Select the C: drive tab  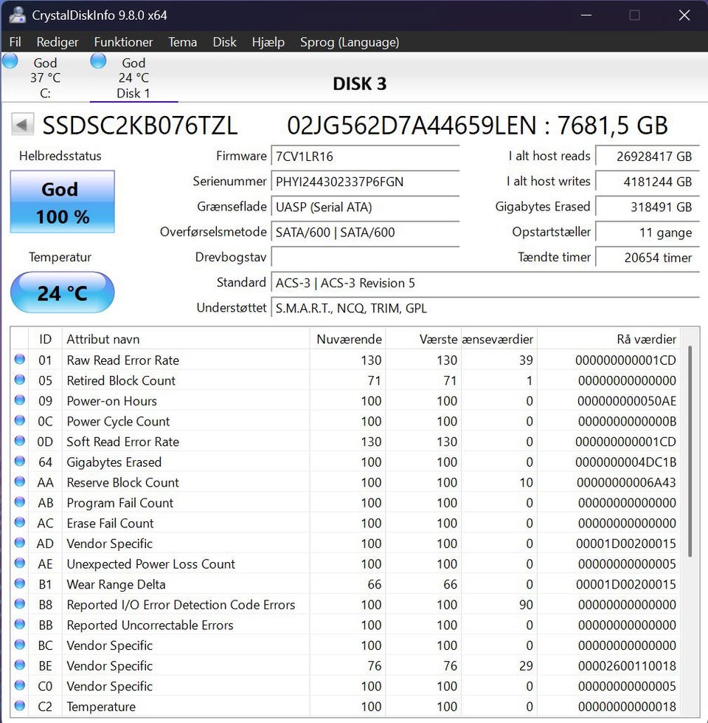tap(45, 78)
